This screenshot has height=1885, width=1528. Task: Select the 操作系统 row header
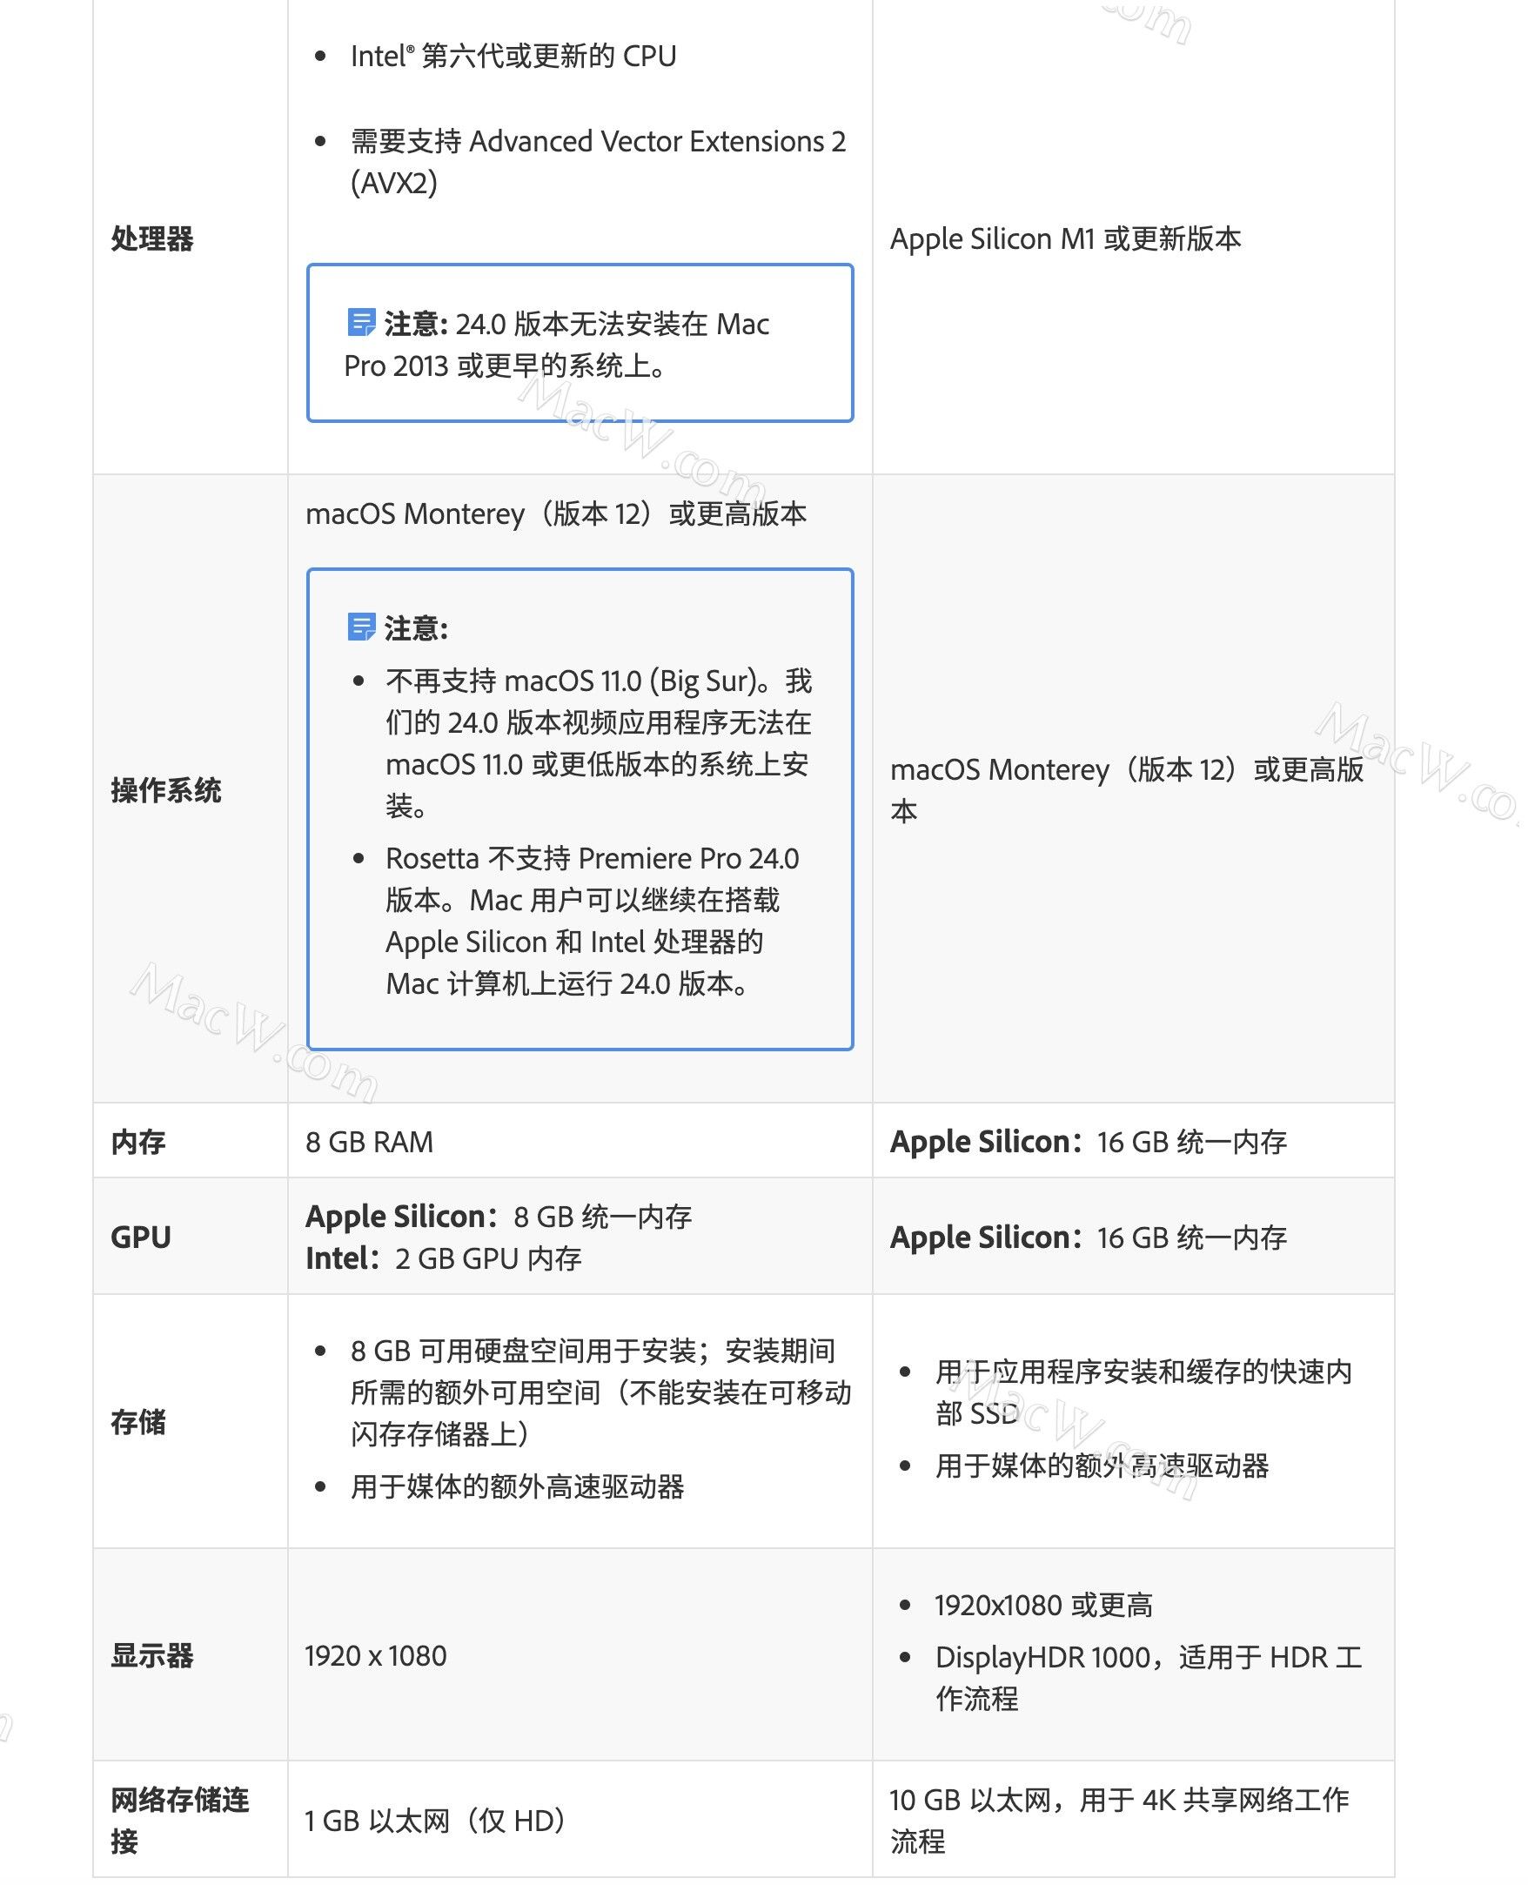tap(166, 790)
